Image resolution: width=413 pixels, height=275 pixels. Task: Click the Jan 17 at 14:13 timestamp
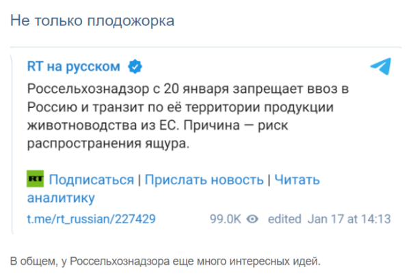coord(349,219)
